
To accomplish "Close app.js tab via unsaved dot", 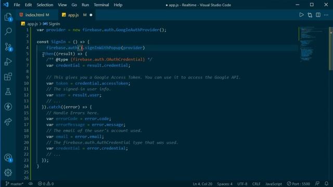I will [91, 15].
